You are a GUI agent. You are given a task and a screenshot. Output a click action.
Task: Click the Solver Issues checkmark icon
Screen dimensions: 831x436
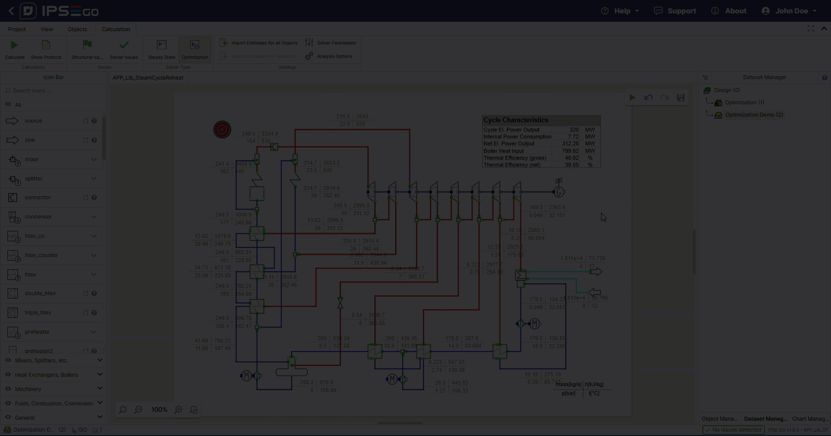124,45
